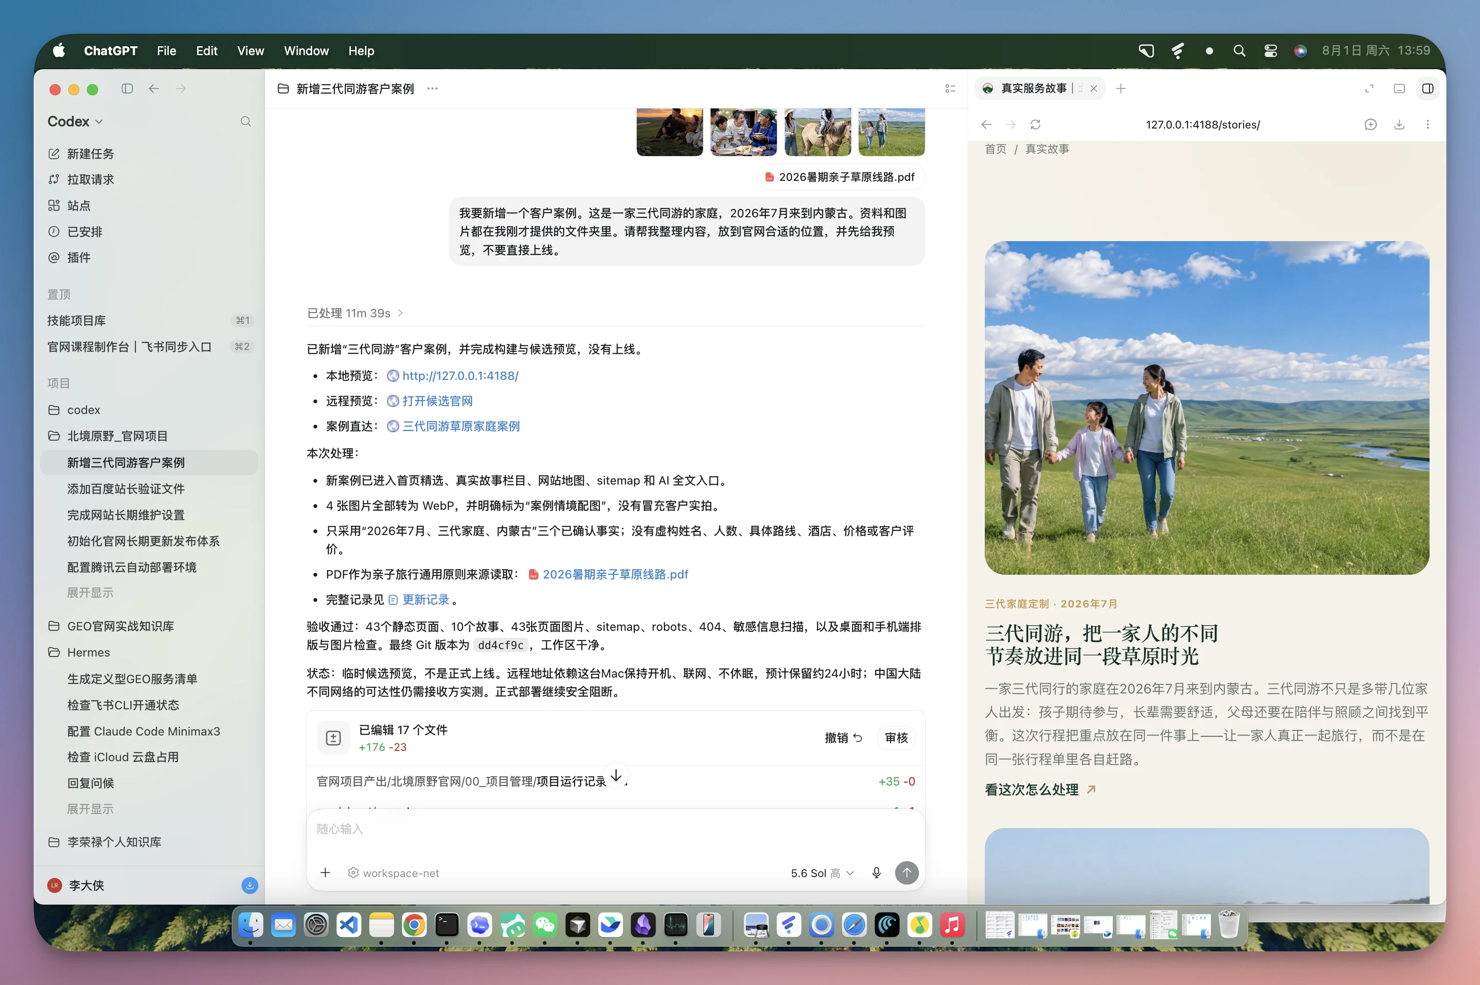Open the 三代同游草原家庭案例 link
The image size is (1480, 985).
tap(461, 426)
